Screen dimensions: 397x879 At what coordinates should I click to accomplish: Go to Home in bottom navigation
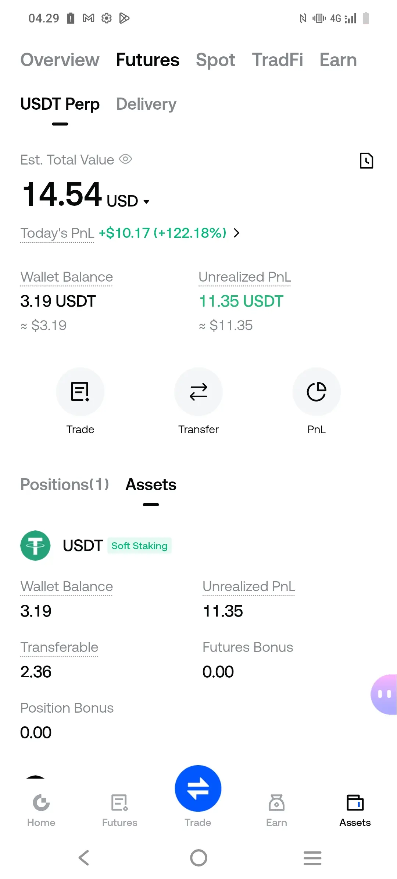(x=41, y=810)
